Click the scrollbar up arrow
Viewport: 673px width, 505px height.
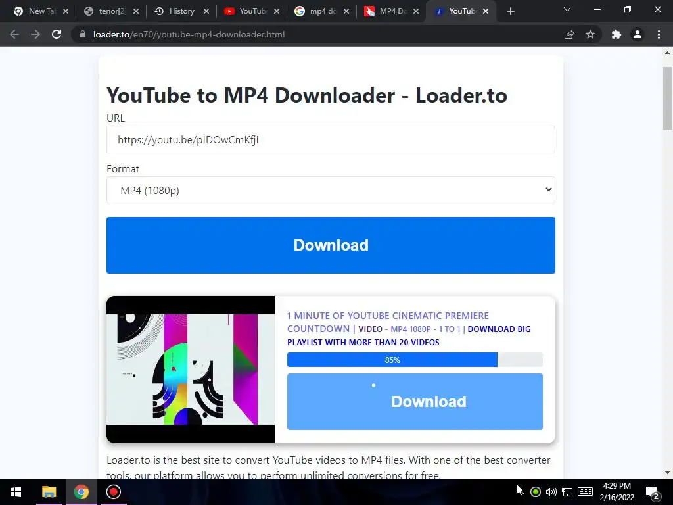click(667, 53)
